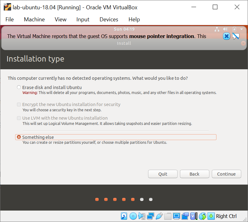Click the keyboard capture green arrow icon
The width and height of the screenshot is (248, 222).
(211, 216)
